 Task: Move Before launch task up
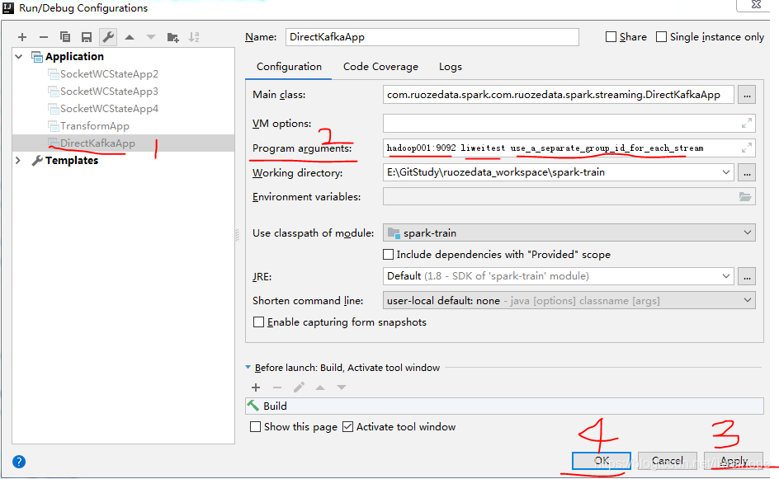pyautogui.click(x=320, y=387)
